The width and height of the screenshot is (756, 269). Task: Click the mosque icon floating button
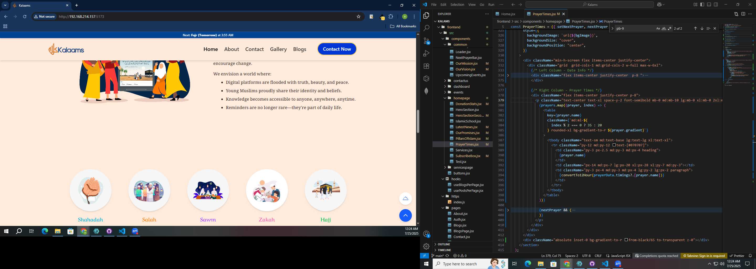(405, 199)
